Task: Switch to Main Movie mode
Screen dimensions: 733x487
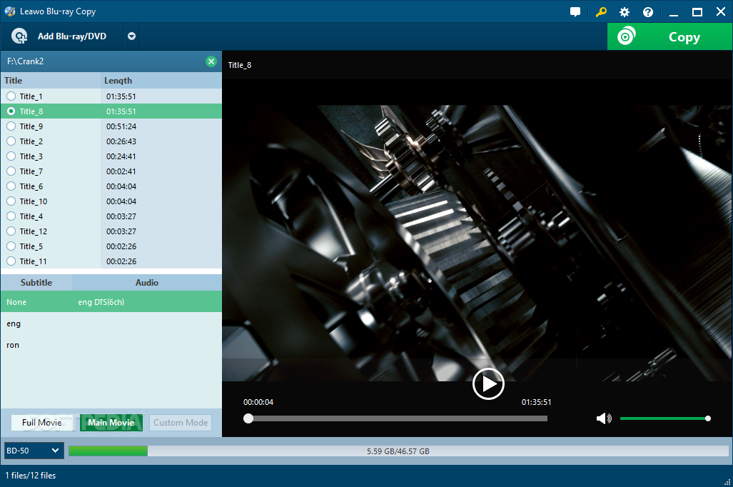Action: click(111, 423)
